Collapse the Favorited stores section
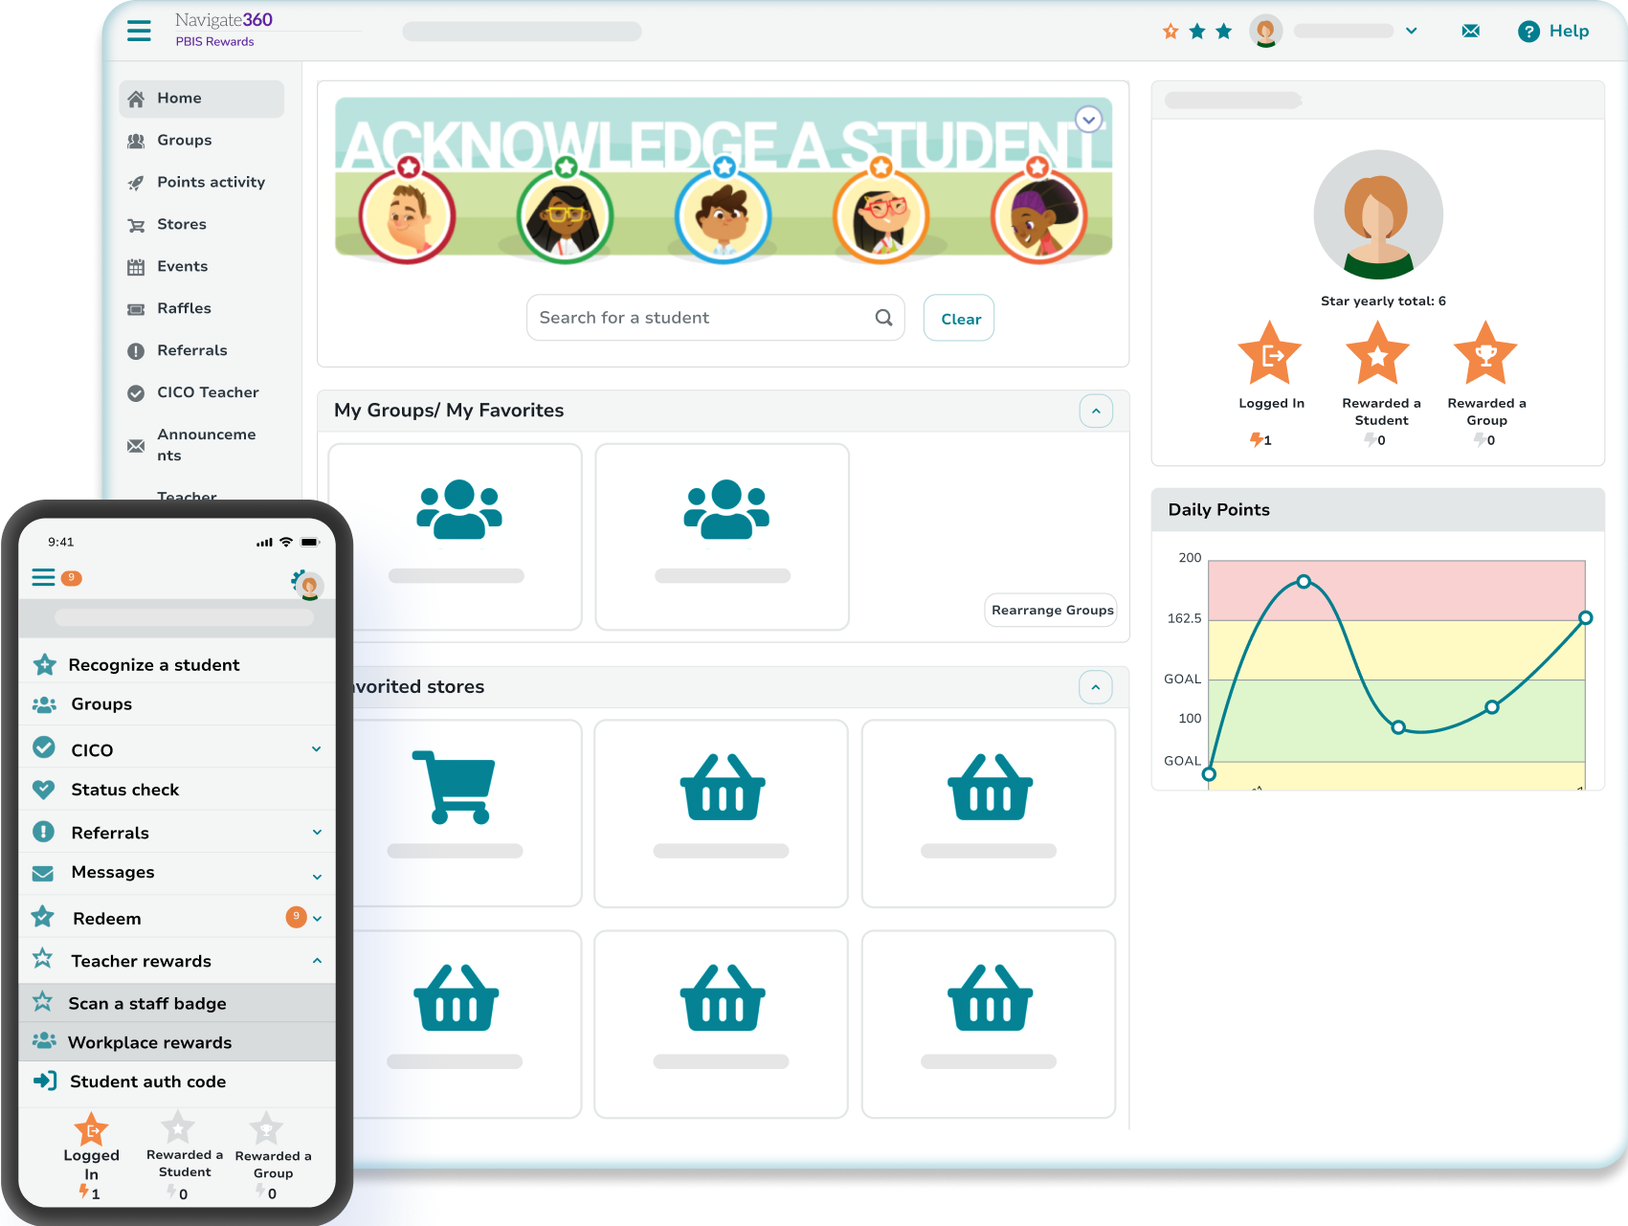Image resolution: width=1628 pixels, height=1226 pixels. (x=1096, y=687)
